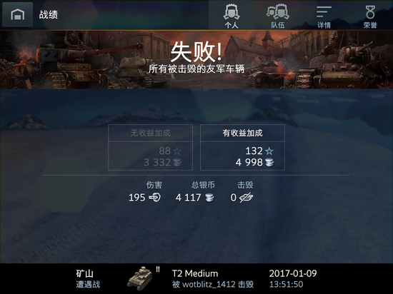The height and width of the screenshot is (294, 393).
Task: Click the 被 wotblitz_1412 击毁 player link
Action: pyautogui.click(x=213, y=285)
